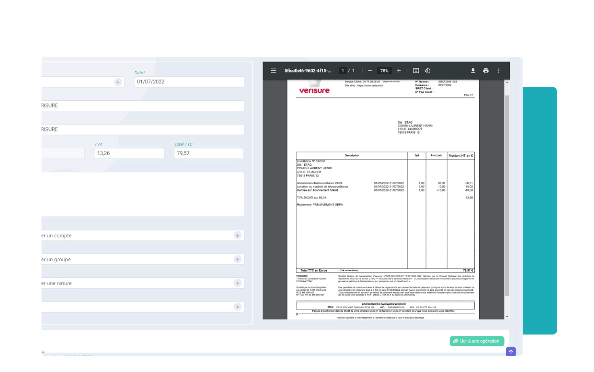Click the Total TTC en Euros row

[x=385, y=270]
